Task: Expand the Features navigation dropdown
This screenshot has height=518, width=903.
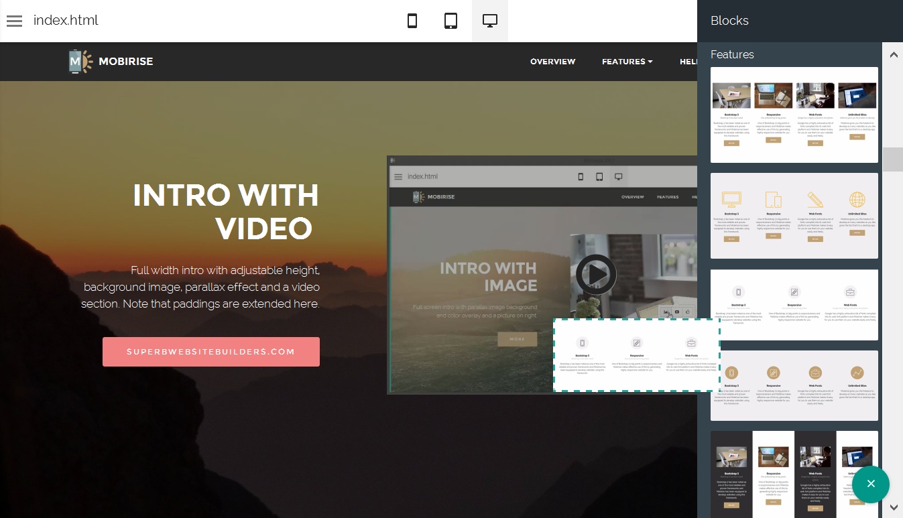Action: (x=627, y=62)
